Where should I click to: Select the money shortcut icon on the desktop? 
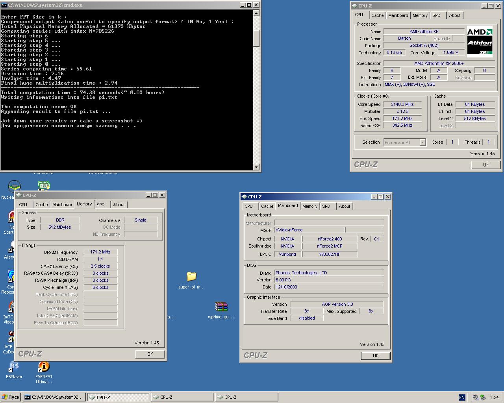click(x=44, y=186)
